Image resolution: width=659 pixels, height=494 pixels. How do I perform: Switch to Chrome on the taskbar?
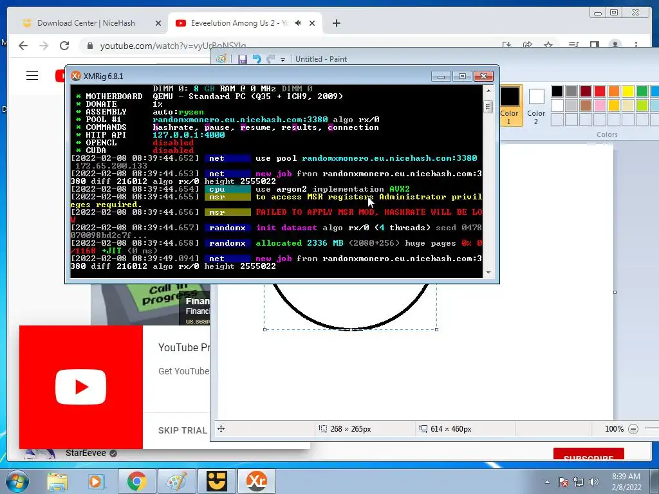pos(136,481)
